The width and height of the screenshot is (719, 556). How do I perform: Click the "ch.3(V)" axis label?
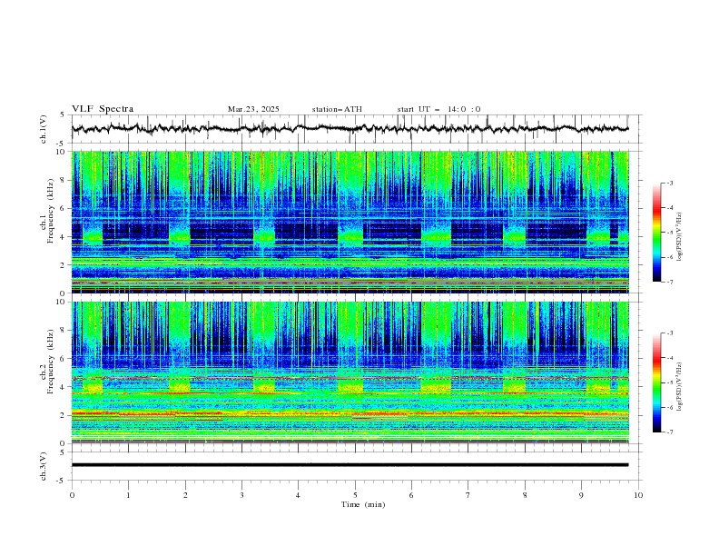pos(44,466)
